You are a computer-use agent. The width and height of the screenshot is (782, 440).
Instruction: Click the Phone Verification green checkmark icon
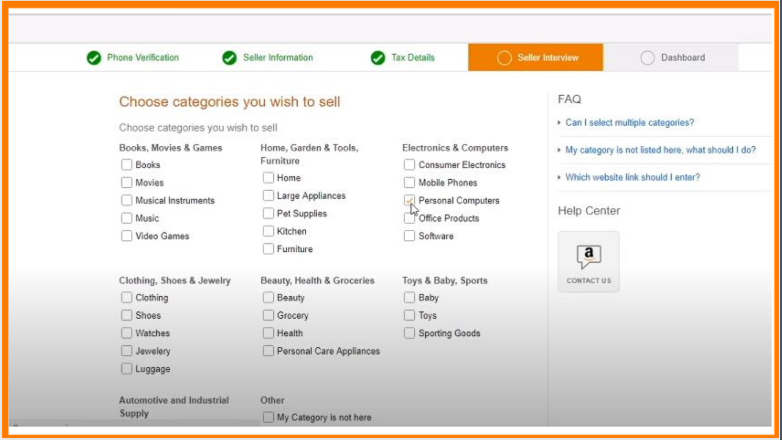coord(94,58)
